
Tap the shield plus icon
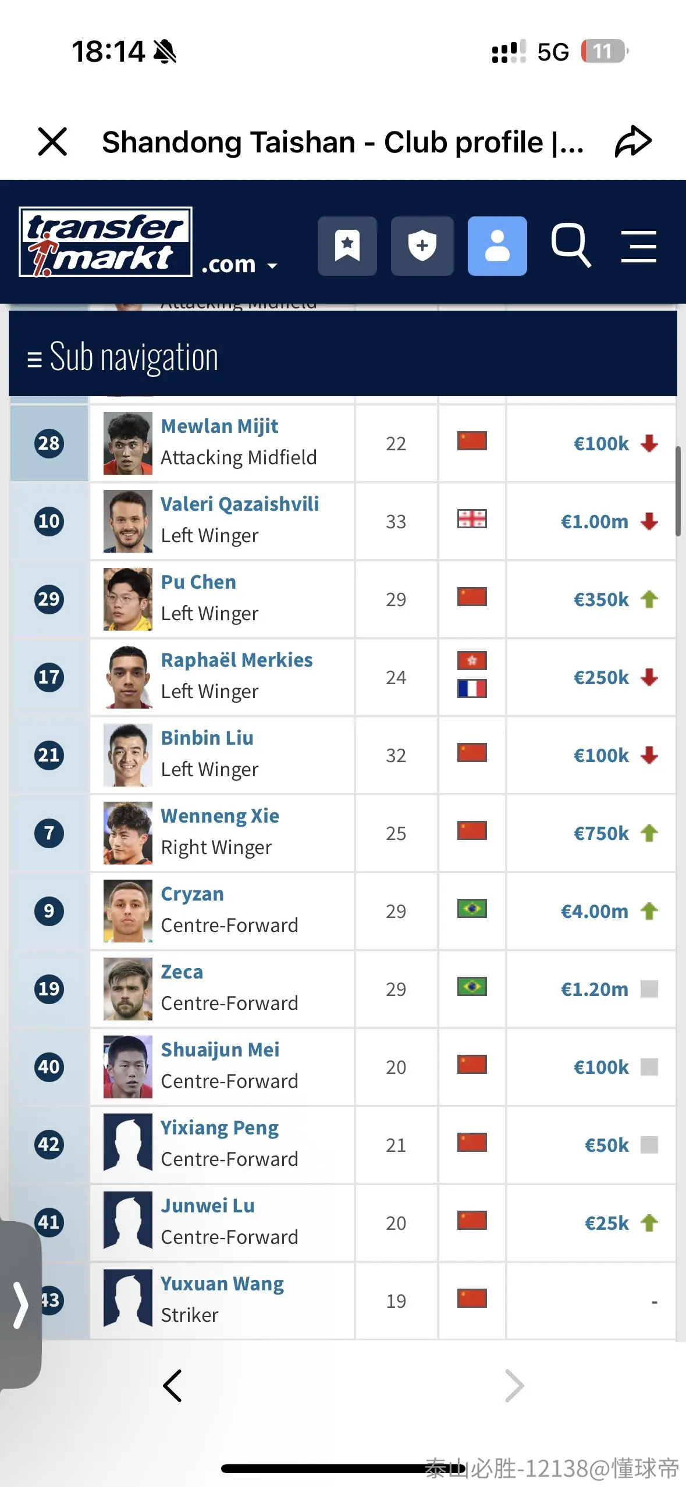coord(422,246)
